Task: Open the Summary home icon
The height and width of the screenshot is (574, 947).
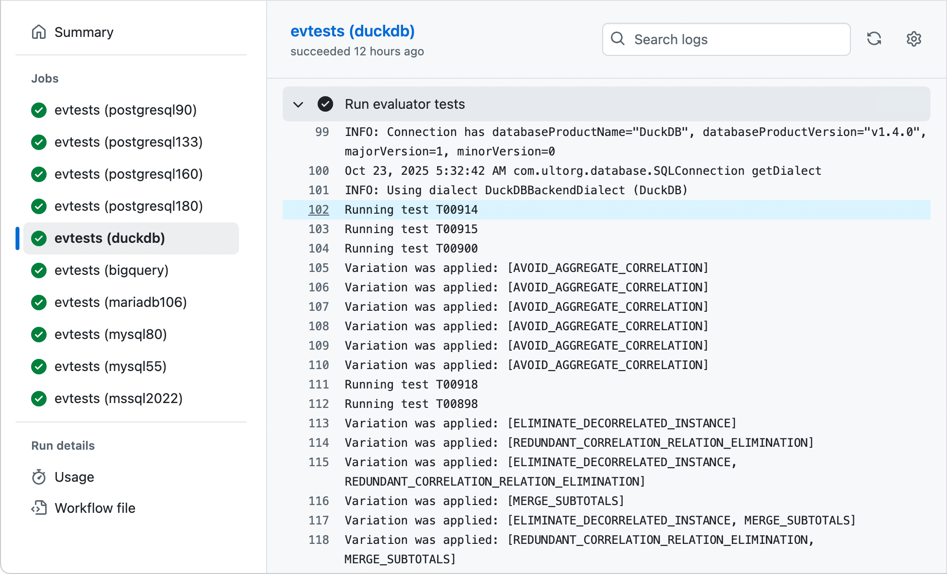Action: [x=39, y=32]
